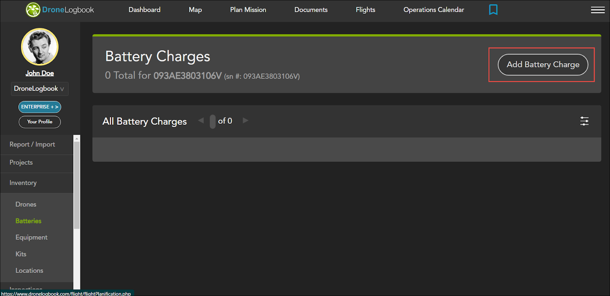Image resolution: width=610 pixels, height=296 pixels.
Task: Open Operations Calendar in top navigation
Action: pos(434,10)
